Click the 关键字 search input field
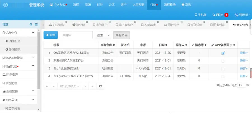The image size is (252, 134). pos(76,35)
